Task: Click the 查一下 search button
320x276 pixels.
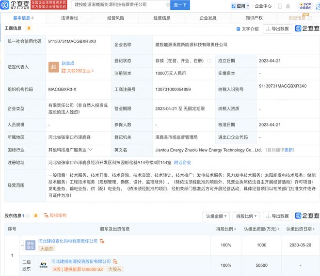Action: tap(180, 5)
